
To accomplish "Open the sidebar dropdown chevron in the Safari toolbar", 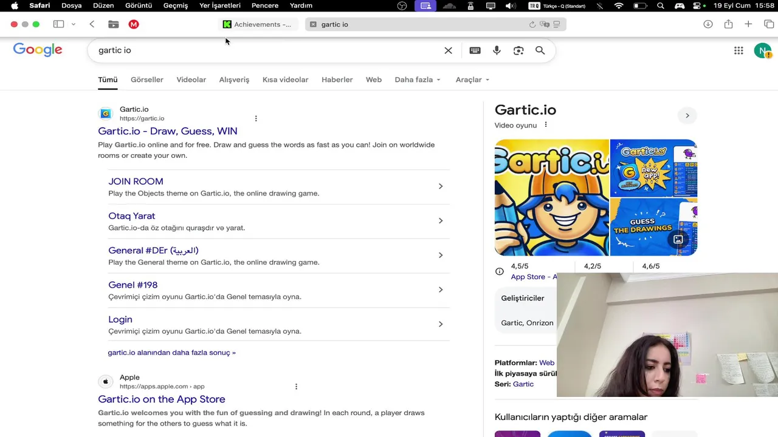I will [73, 24].
